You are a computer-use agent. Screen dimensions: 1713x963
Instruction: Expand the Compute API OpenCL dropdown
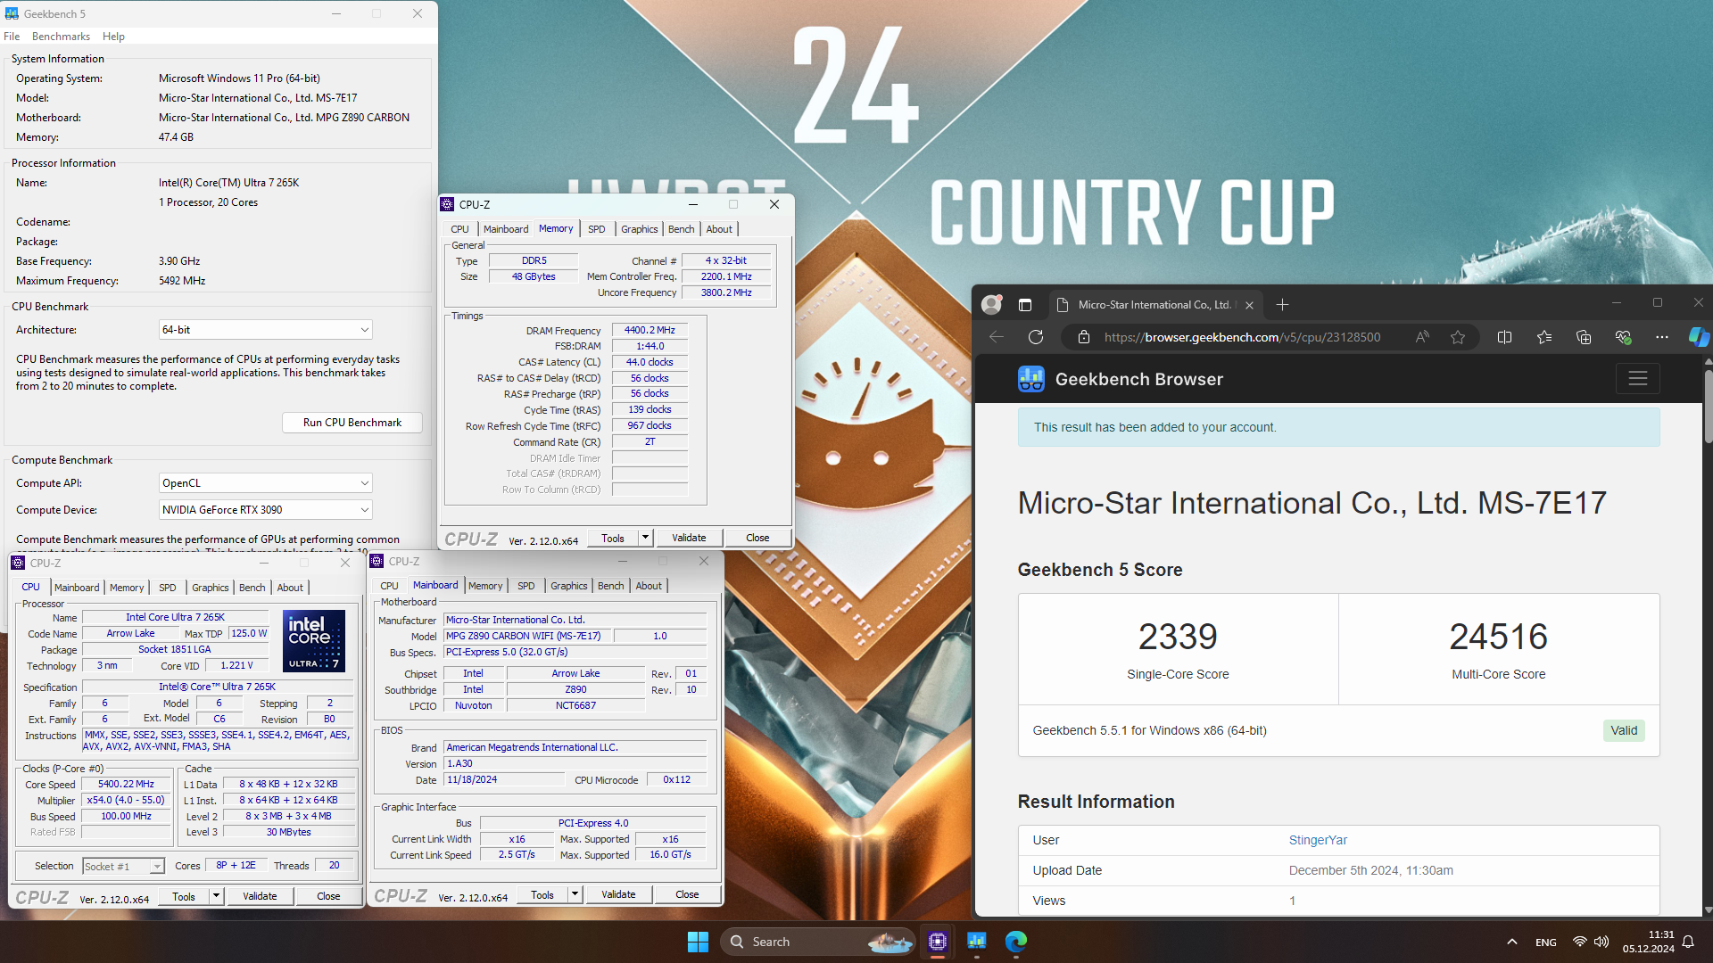click(265, 483)
